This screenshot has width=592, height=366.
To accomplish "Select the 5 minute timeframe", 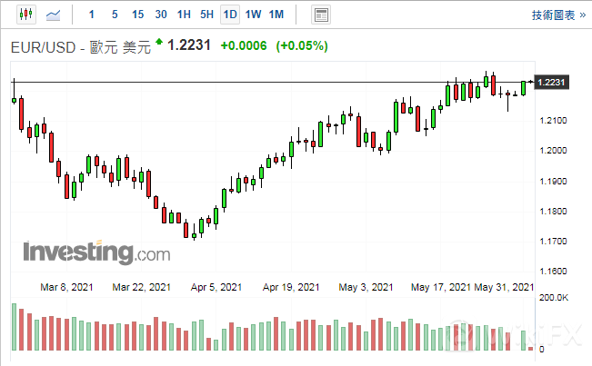I will coord(114,15).
